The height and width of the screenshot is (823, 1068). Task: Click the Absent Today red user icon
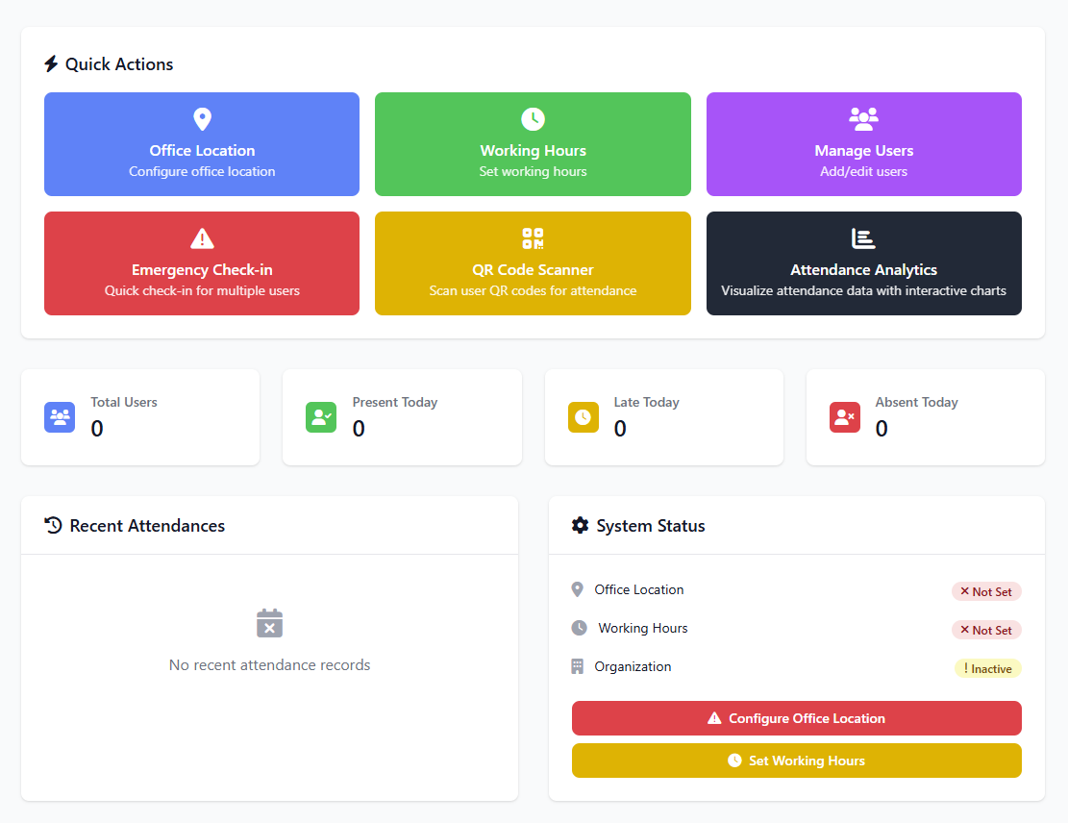845,416
